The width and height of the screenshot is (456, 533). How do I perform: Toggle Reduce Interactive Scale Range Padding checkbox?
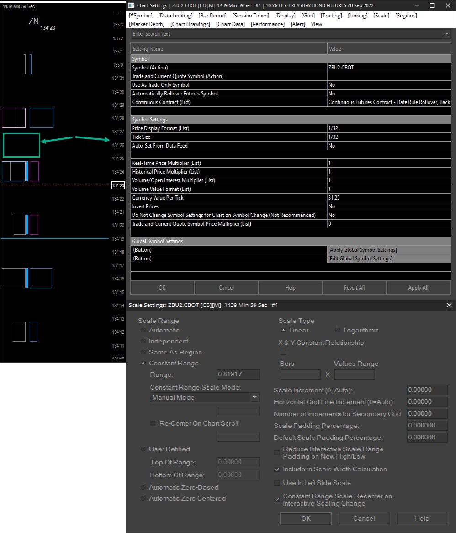[x=277, y=453]
